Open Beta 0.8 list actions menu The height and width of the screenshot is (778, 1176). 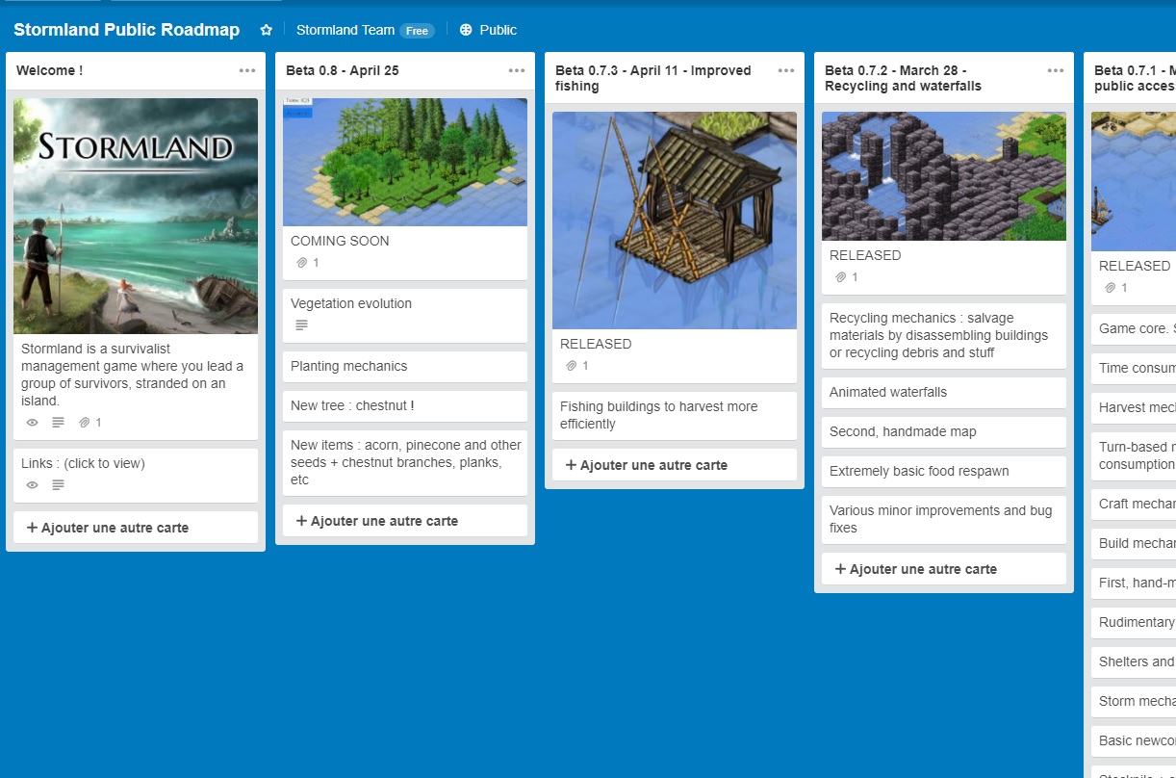517,70
